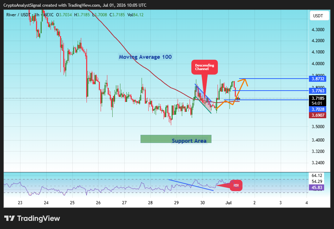Click the River / USDT symbol title
This screenshot has height=229, width=334.
[x=18, y=15]
